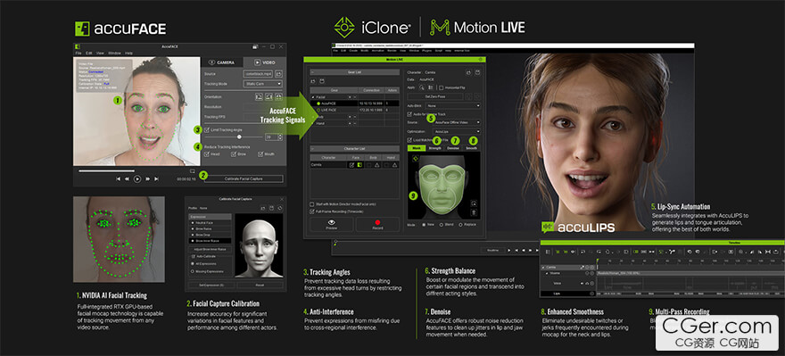Switch to the CAMERA tab
Viewport: 785px width, 356px height.
point(222,62)
